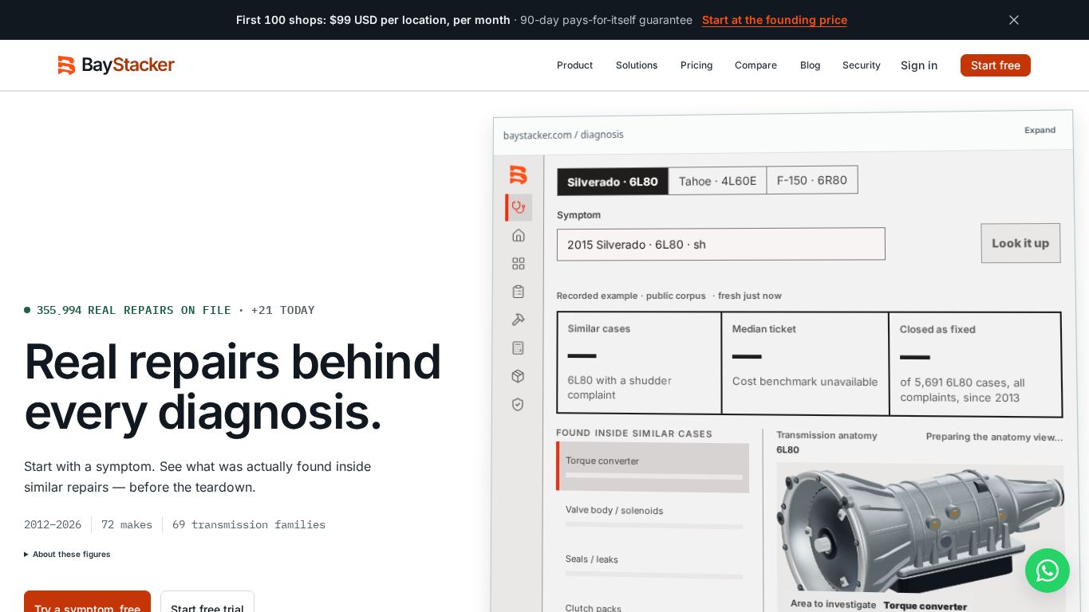Go to the Pricing page
The height and width of the screenshot is (612, 1089).
[696, 65]
